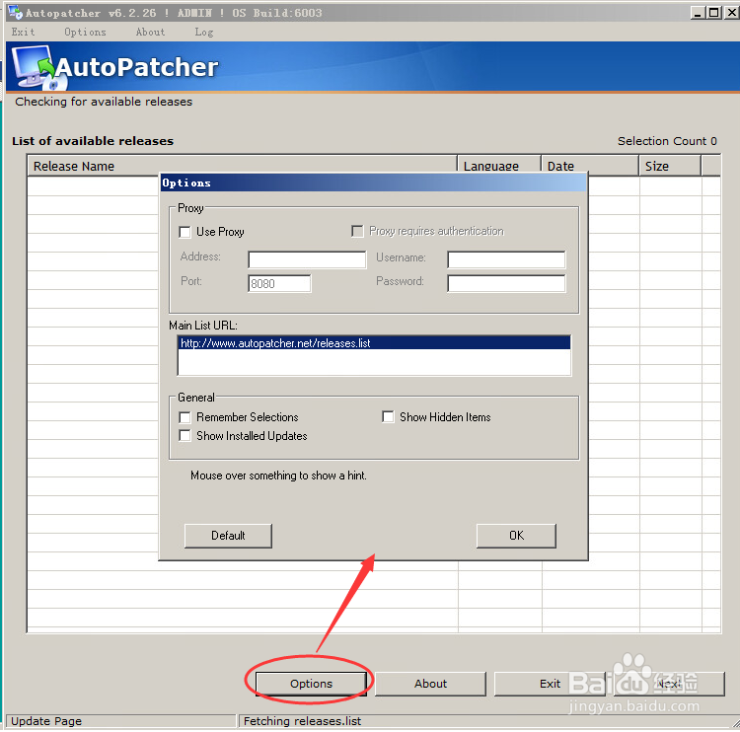This screenshot has width=740, height=732.
Task: Open the Log menu in menu bar
Action: tap(204, 33)
